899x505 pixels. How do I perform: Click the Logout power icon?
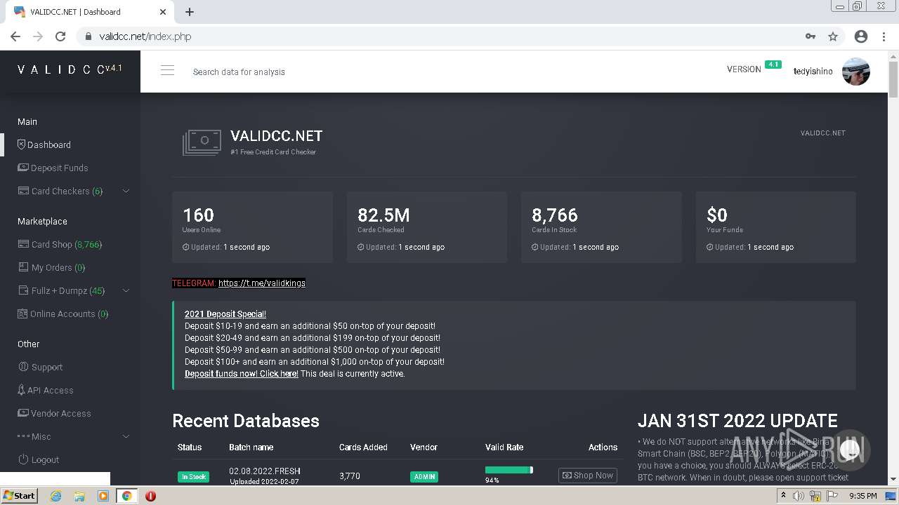tap(23, 459)
